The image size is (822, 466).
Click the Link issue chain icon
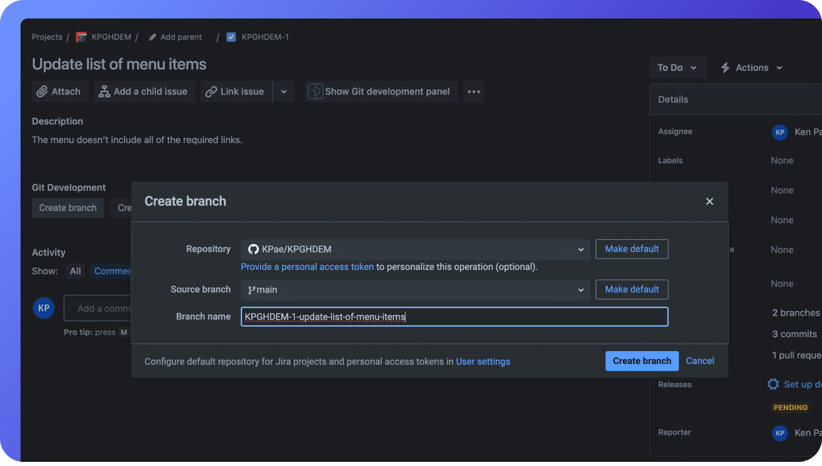[x=211, y=91]
